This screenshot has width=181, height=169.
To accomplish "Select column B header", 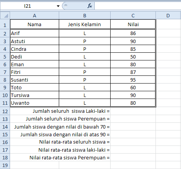I will [85, 15].
